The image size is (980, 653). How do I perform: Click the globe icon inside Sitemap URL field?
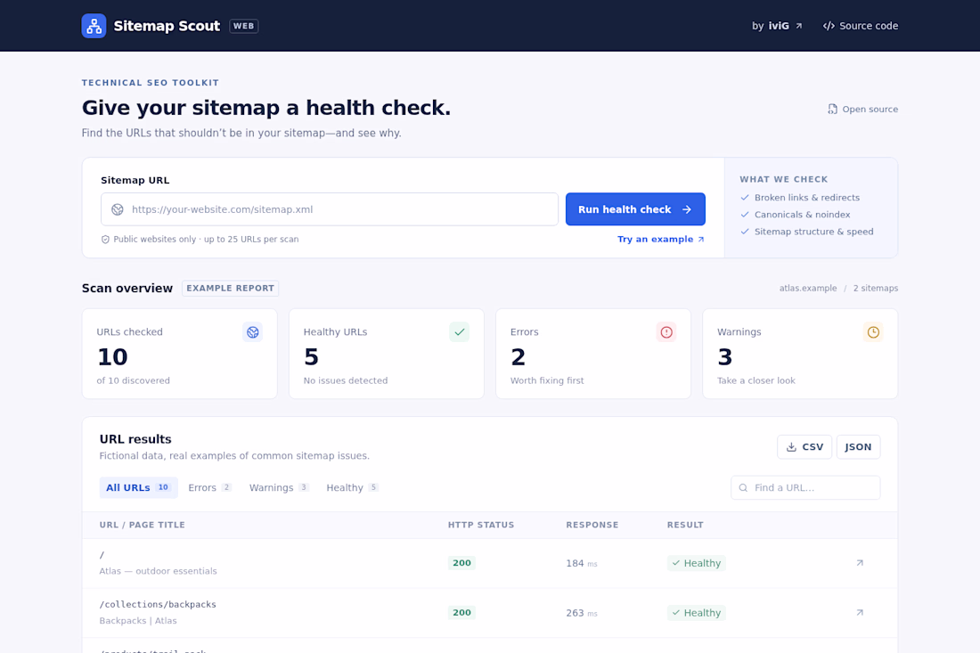pyautogui.click(x=118, y=209)
